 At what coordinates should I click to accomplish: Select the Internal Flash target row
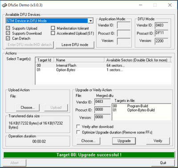103,65
